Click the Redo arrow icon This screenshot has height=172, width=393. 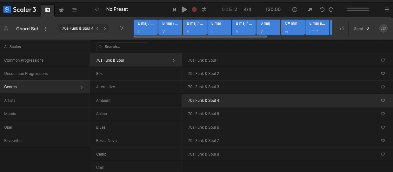point(331,9)
